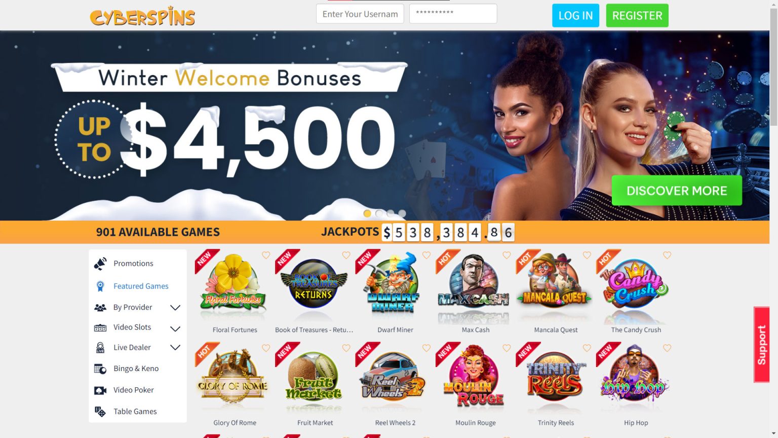This screenshot has width=778, height=438.
Task: Click the Video Poker camera icon
Action: coord(100,390)
